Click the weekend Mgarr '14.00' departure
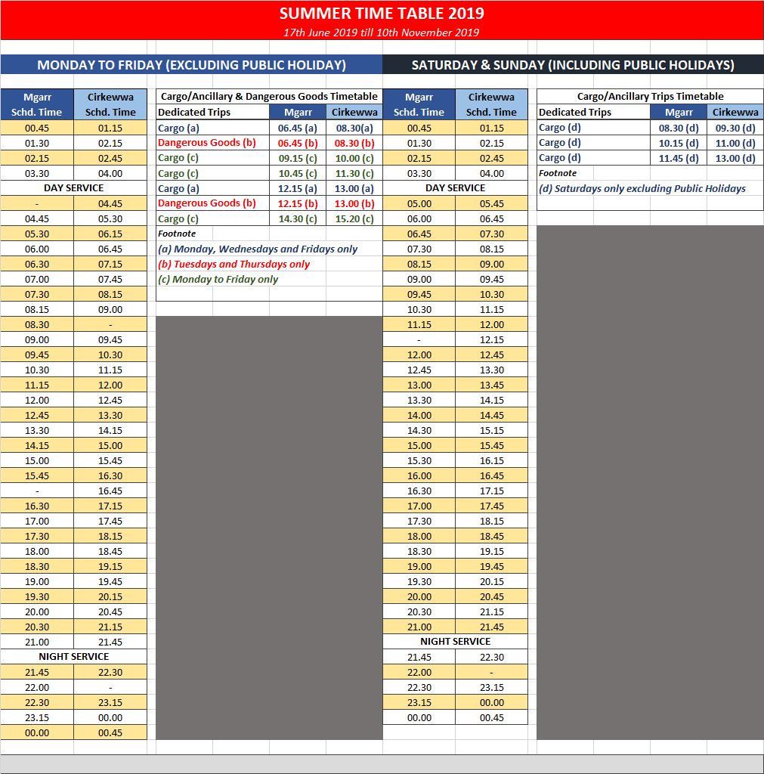Screen dimensions: 764x774 tap(419, 416)
